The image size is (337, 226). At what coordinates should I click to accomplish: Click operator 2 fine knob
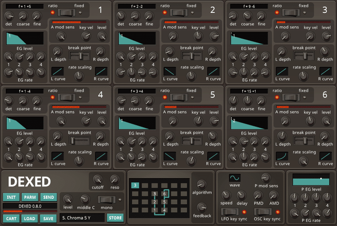click(149, 16)
